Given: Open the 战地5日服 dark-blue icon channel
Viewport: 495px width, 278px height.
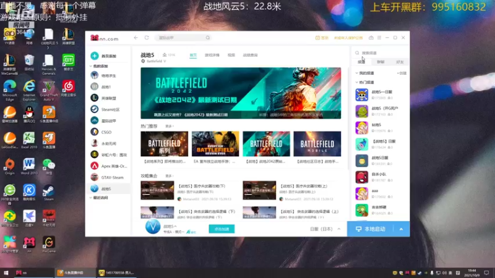Looking at the screenshot, I should [x=381, y=161].
